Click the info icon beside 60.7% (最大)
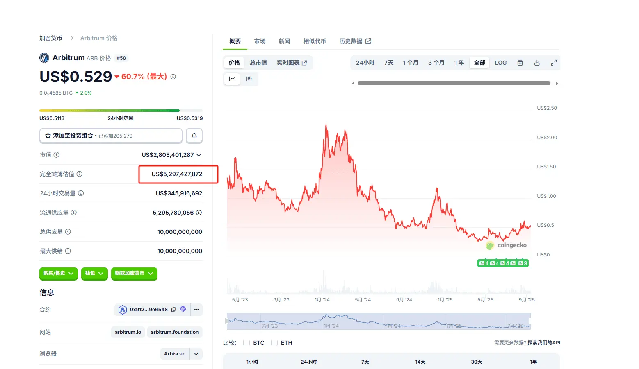The height and width of the screenshot is (369, 639). (173, 77)
